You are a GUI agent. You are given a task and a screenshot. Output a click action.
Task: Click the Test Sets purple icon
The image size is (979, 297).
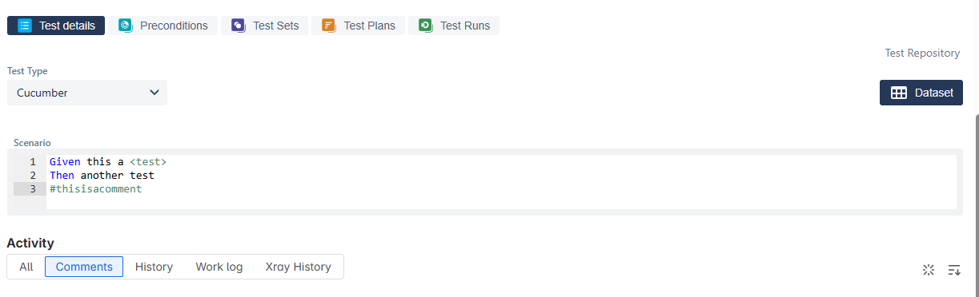tap(238, 26)
